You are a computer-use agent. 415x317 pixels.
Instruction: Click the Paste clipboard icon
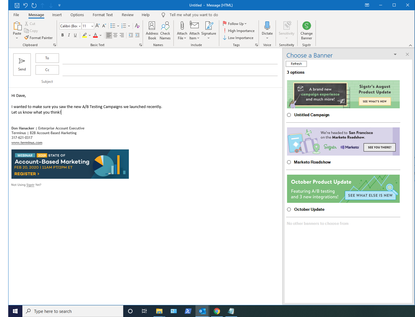(x=17, y=26)
